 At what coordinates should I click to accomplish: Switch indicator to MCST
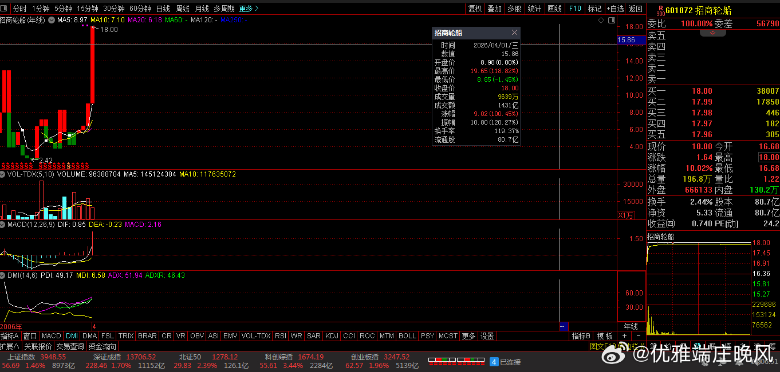[x=448, y=336]
